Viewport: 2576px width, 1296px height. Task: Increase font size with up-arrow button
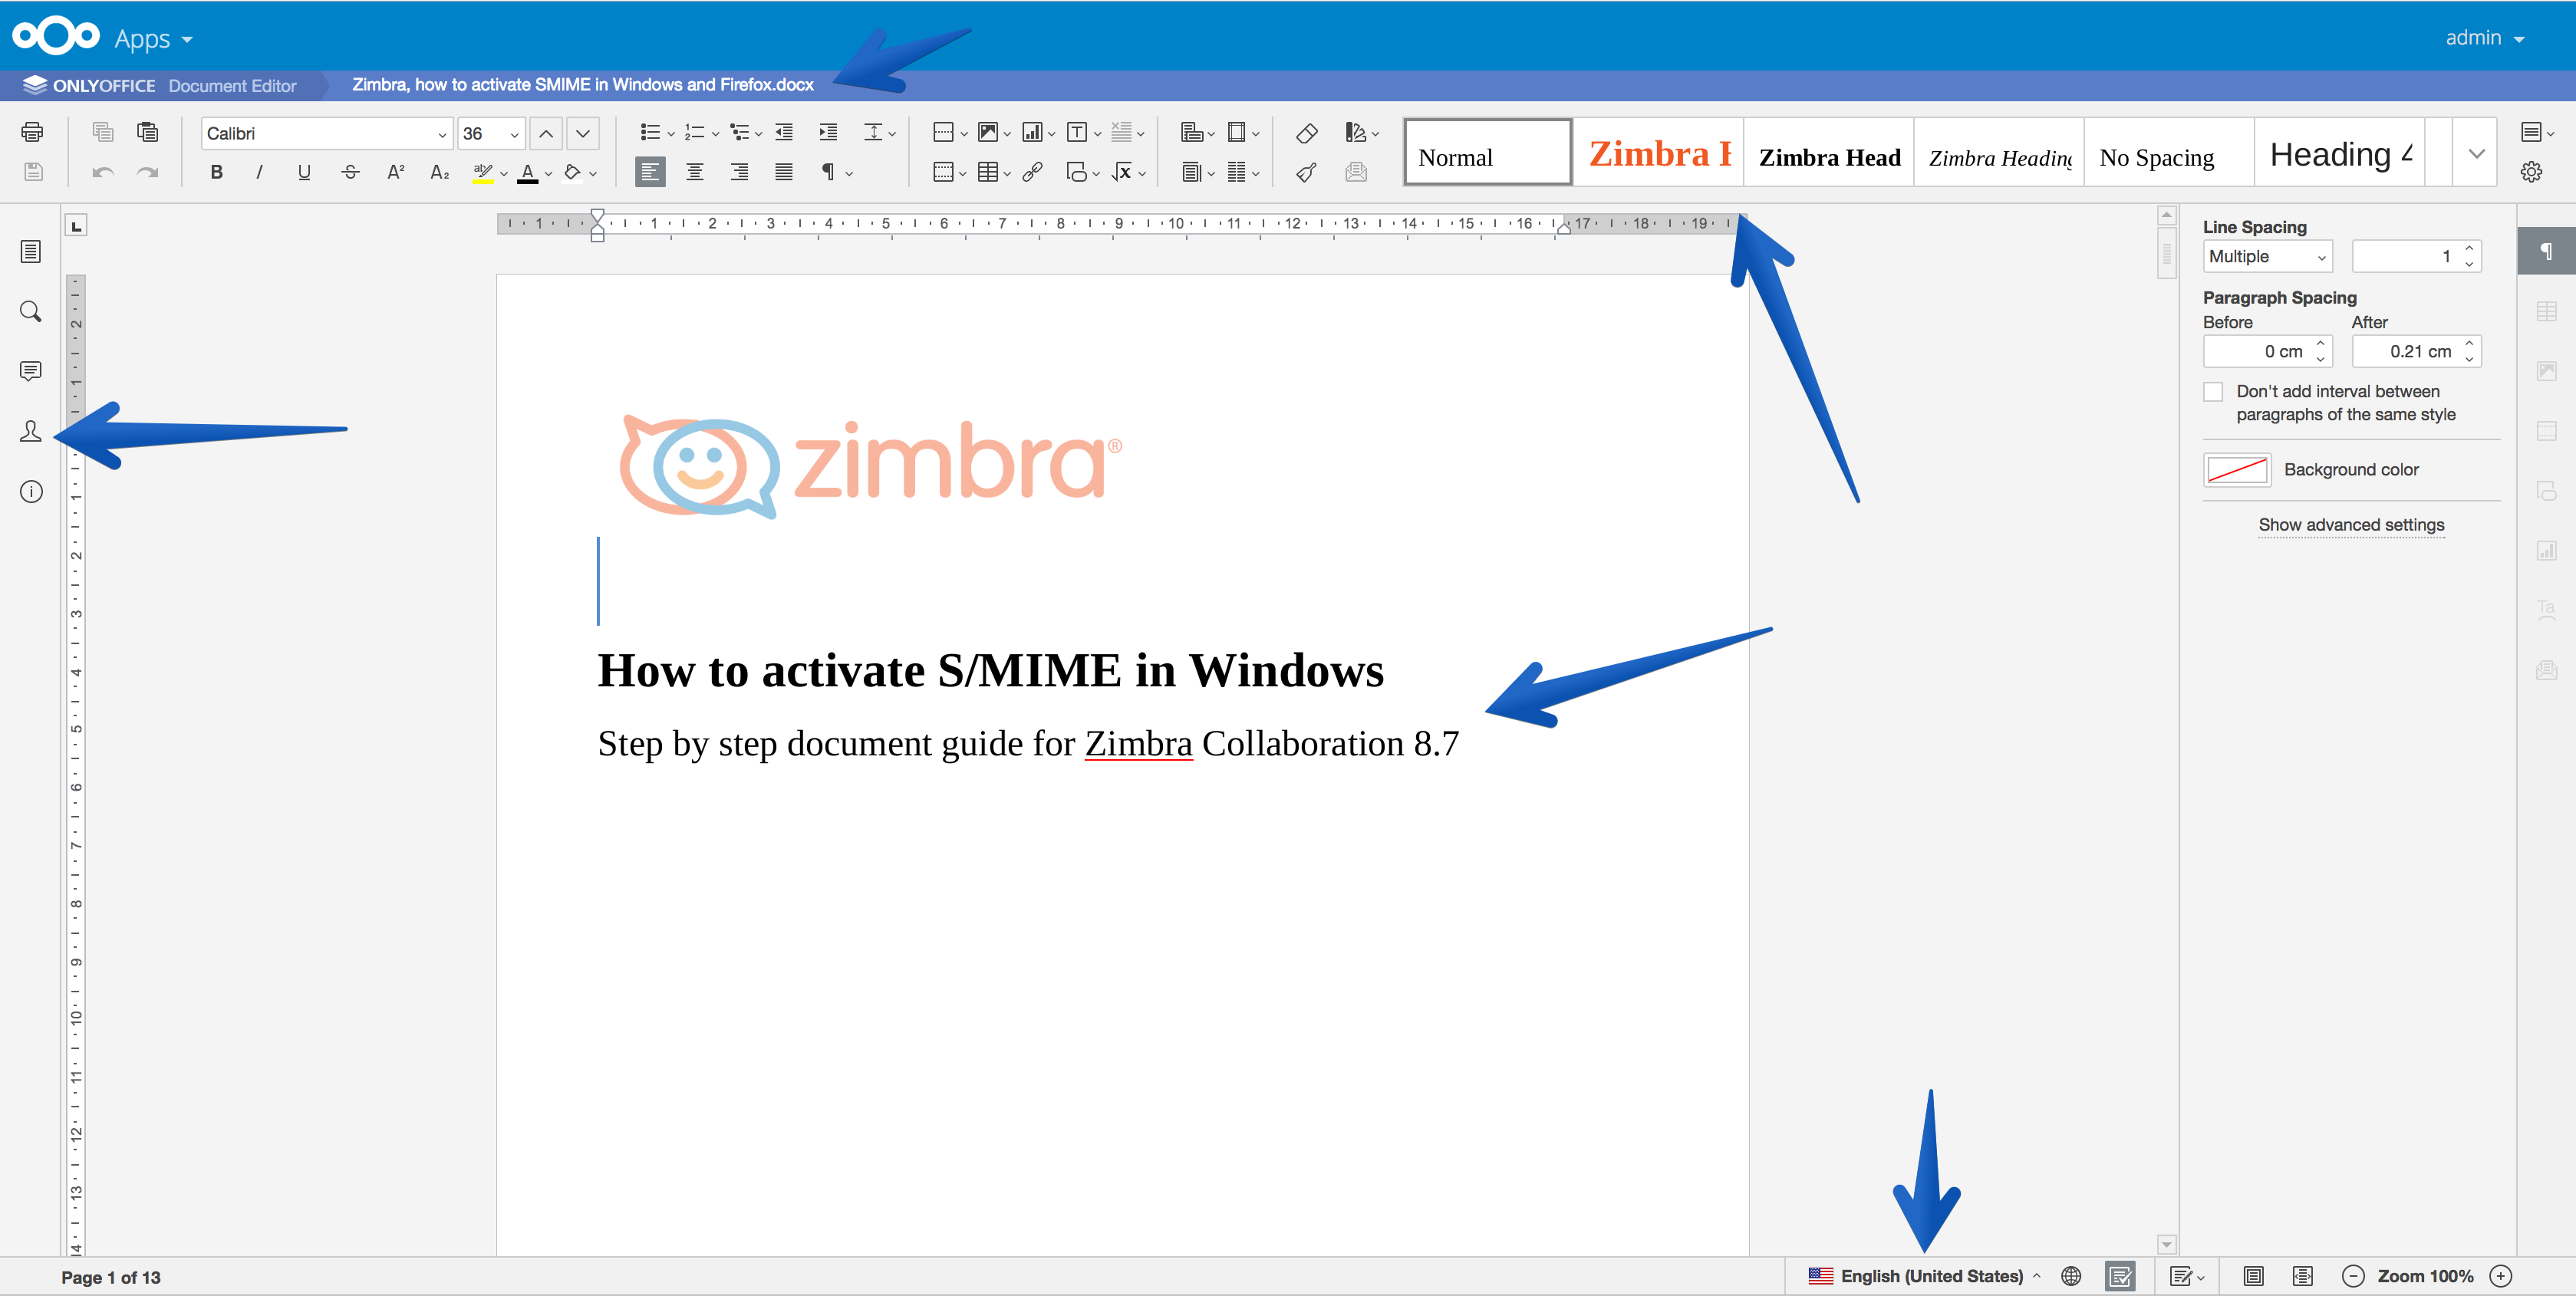[x=546, y=133]
